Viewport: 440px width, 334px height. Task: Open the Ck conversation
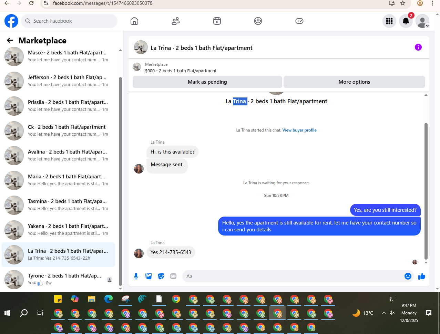59,131
